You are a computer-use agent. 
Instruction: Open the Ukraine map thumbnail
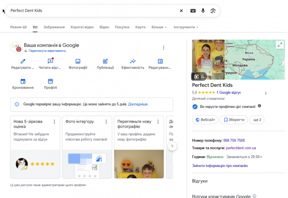(255, 60)
